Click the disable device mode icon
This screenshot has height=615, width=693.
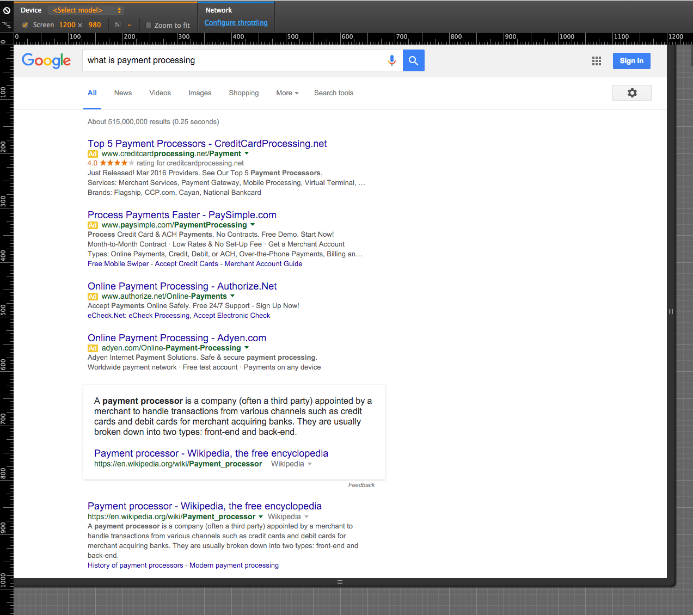coord(7,10)
